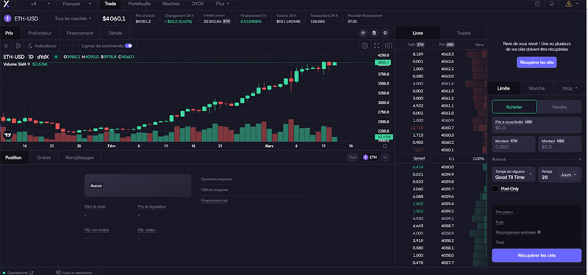This screenshot has height=275, width=588.
Task: Check the Post-Only checkbox
Action: click(x=495, y=189)
